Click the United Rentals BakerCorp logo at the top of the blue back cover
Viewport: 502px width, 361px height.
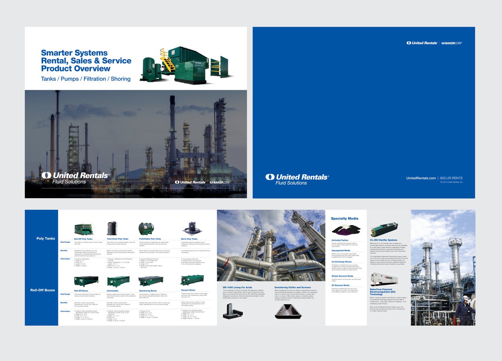[x=434, y=43]
